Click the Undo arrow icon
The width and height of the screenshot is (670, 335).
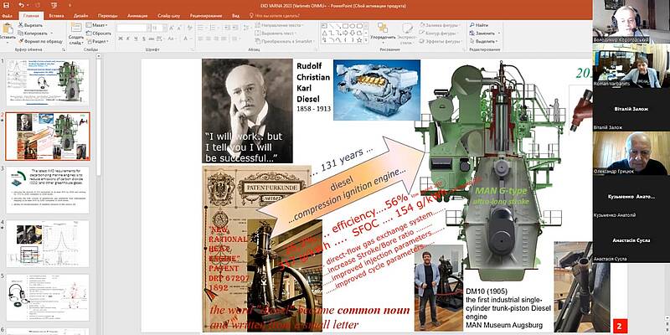(22, 6)
